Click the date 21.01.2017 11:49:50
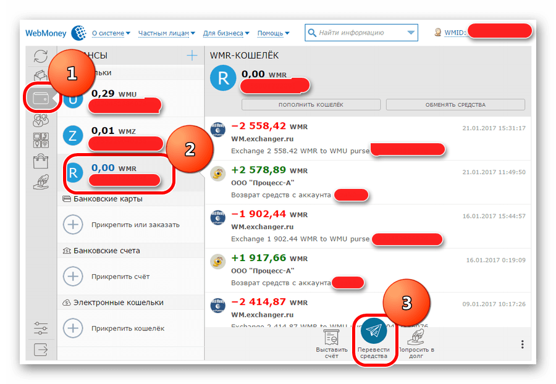 494,172
